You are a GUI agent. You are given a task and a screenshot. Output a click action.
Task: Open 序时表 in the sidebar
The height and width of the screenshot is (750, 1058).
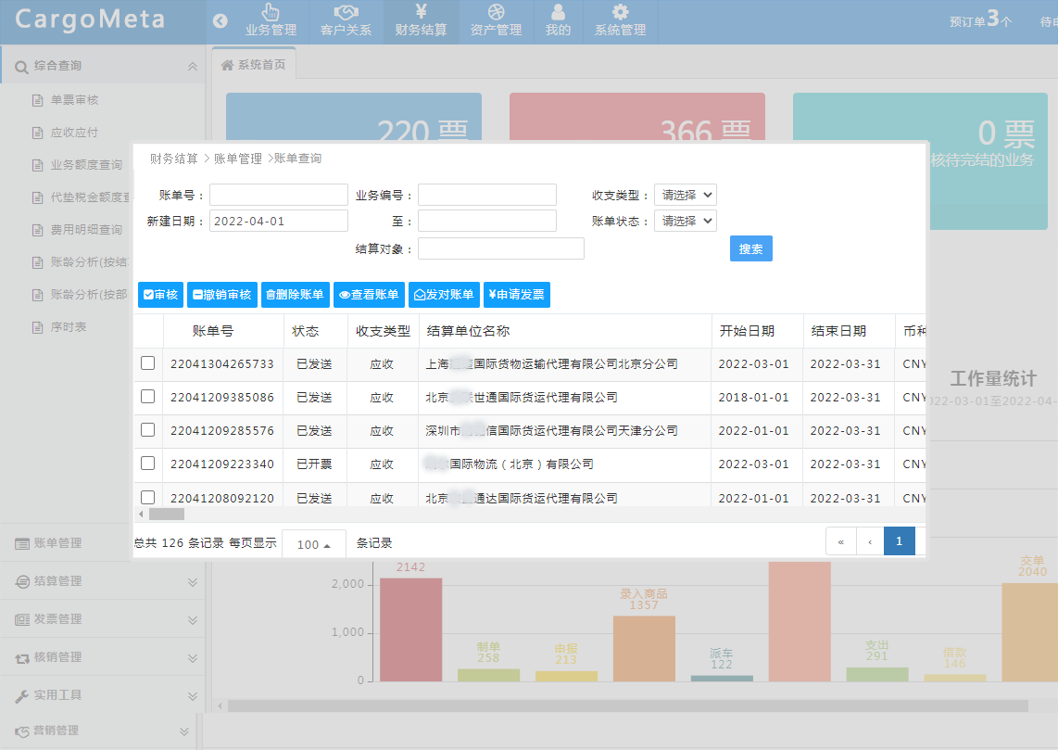[69, 326]
